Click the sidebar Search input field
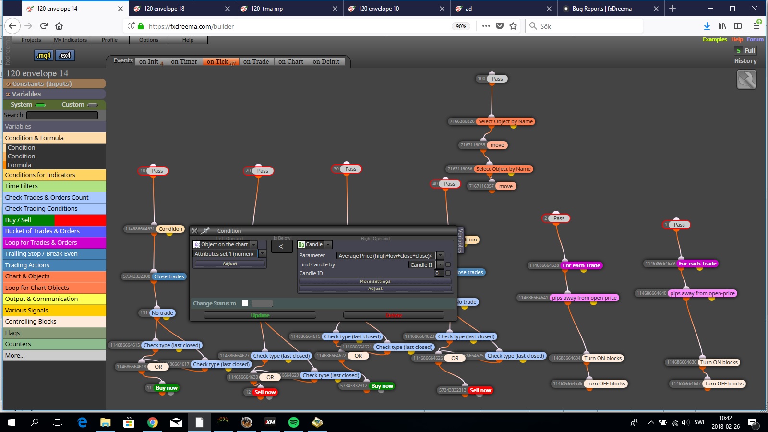This screenshot has height=432, width=768. pyautogui.click(x=62, y=115)
